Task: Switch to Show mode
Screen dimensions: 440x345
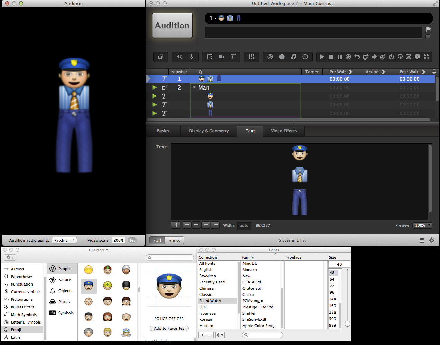Action: point(174,240)
